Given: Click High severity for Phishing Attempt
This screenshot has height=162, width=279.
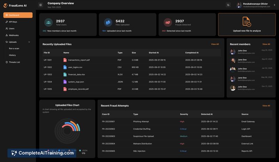Looking at the screenshot, I should [182, 121].
